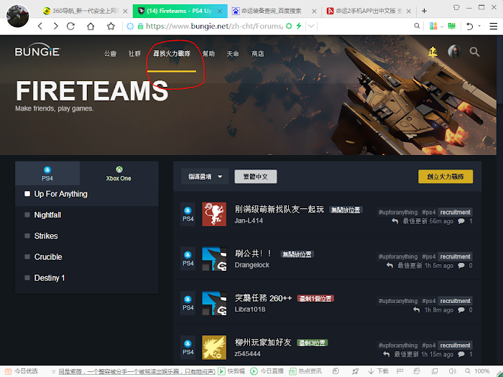503x377 pixels.
Task: Open the 幫助 navigation menu
Action: pyautogui.click(x=208, y=54)
